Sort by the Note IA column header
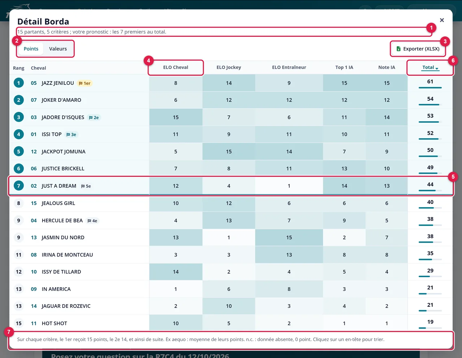Image resolution: width=462 pixels, height=358 pixels. point(387,67)
